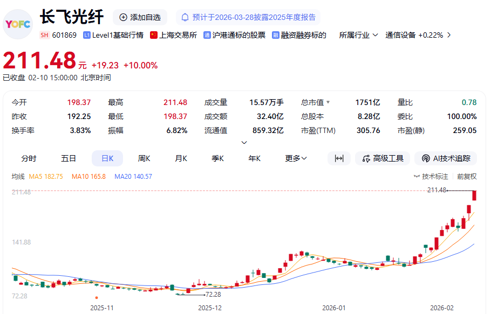Add stock to watchlist with 添加自选
The height and width of the screenshot is (314, 491).
(x=140, y=17)
